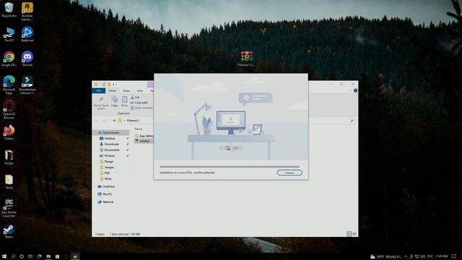
Task: Select the Installer file in file list
Action: [143, 141]
